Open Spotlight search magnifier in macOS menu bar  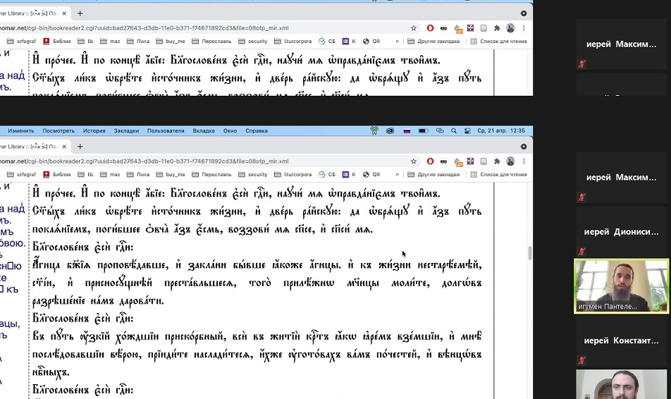click(453, 130)
